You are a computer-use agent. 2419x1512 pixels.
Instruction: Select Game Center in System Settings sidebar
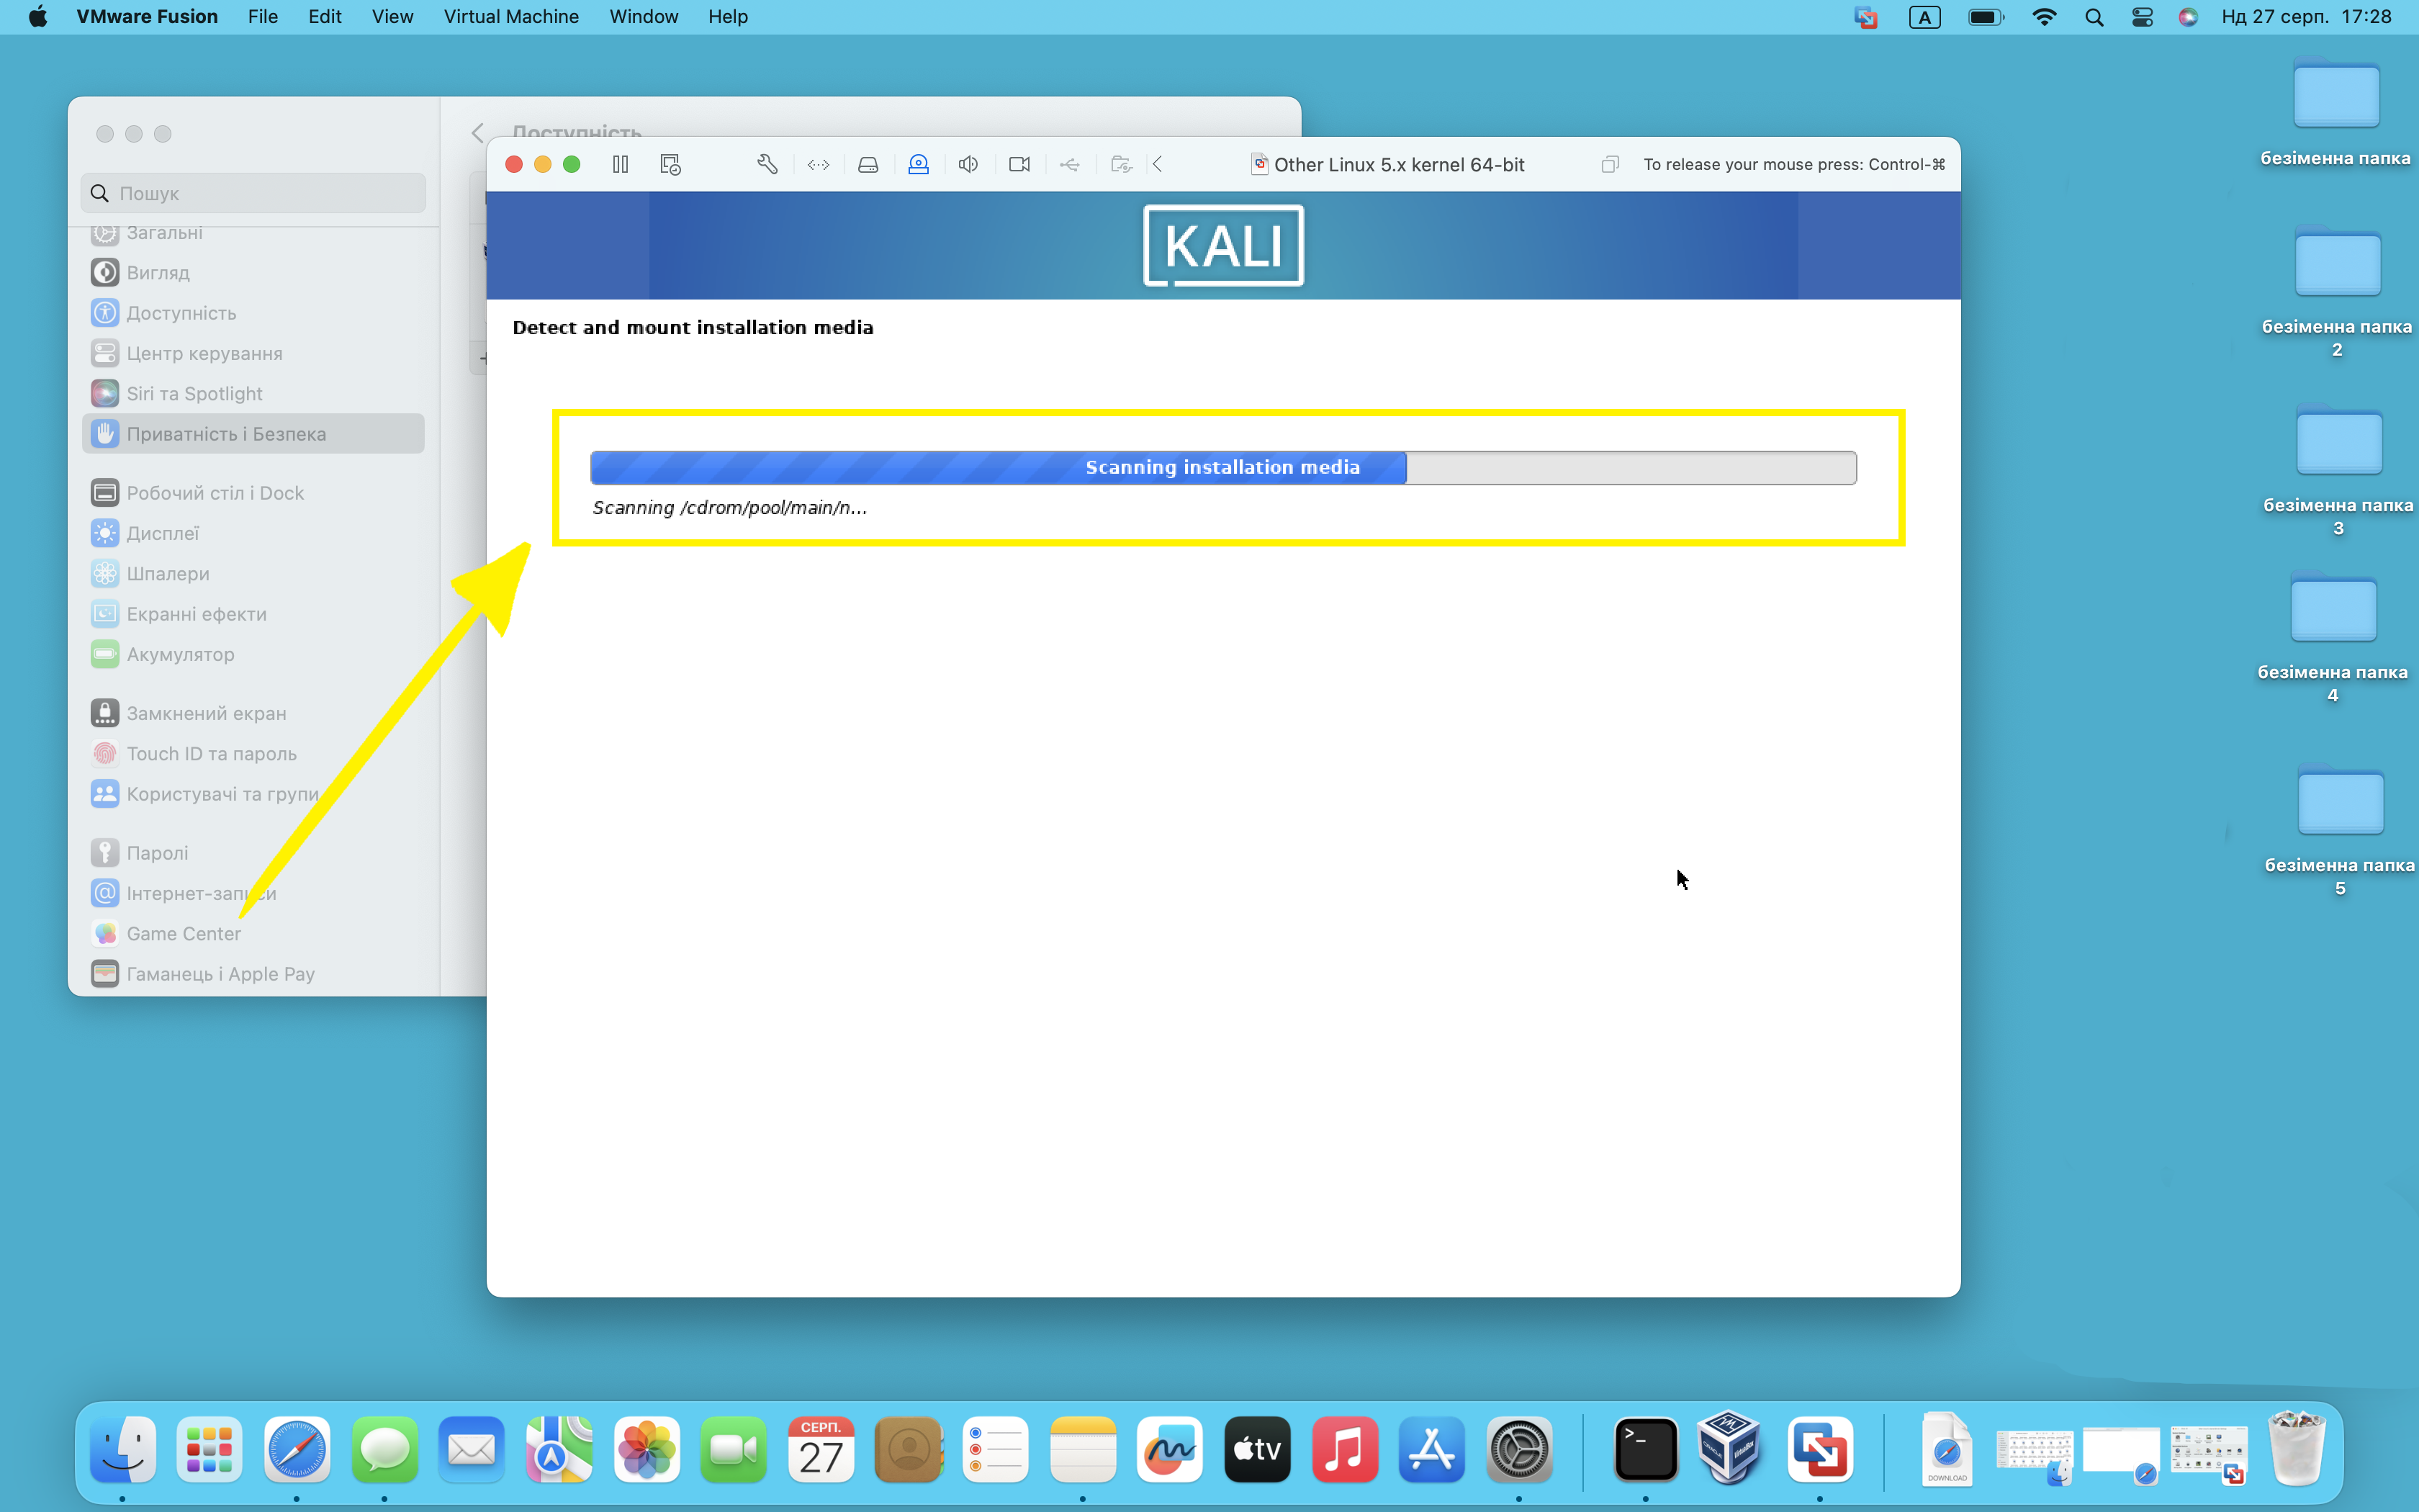(253, 933)
